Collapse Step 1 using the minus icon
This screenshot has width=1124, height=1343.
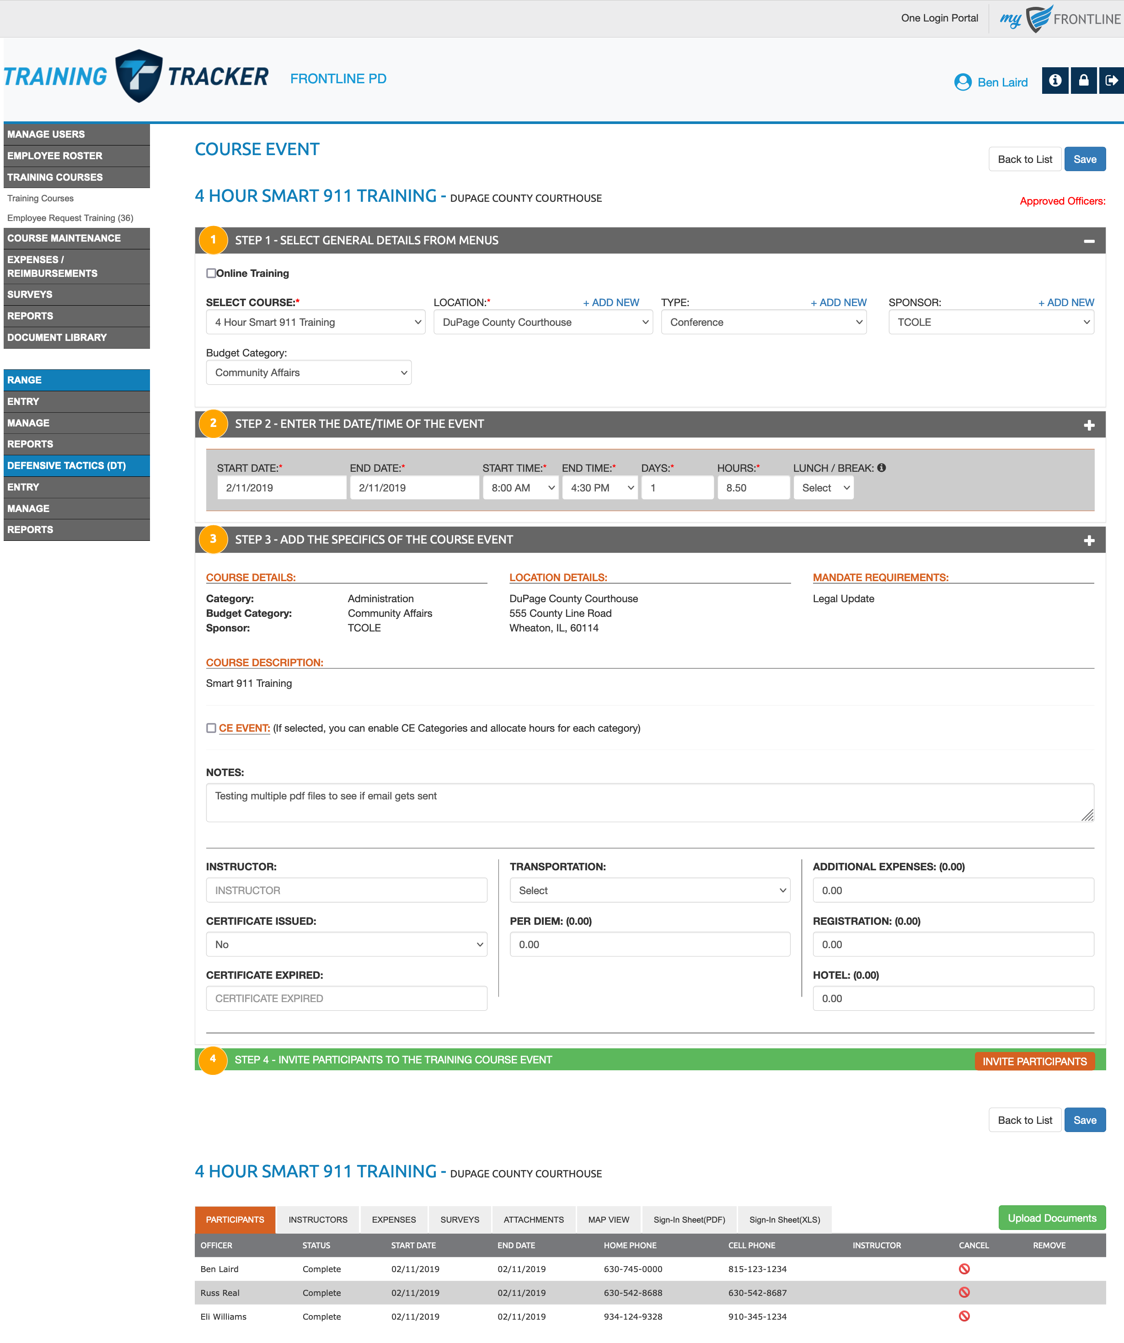click(1089, 241)
